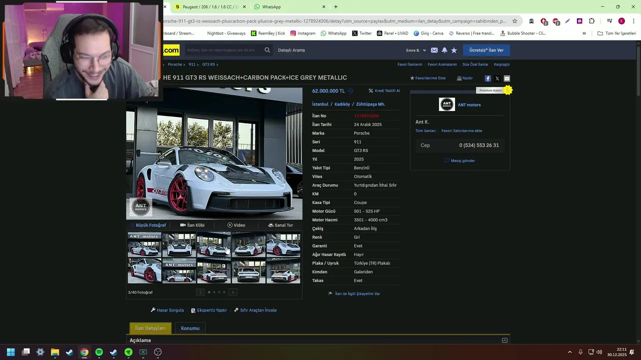Open Karşılaştır menu item
This screenshot has height=360, width=641.
pyautogui.click(x=502, y=64)
